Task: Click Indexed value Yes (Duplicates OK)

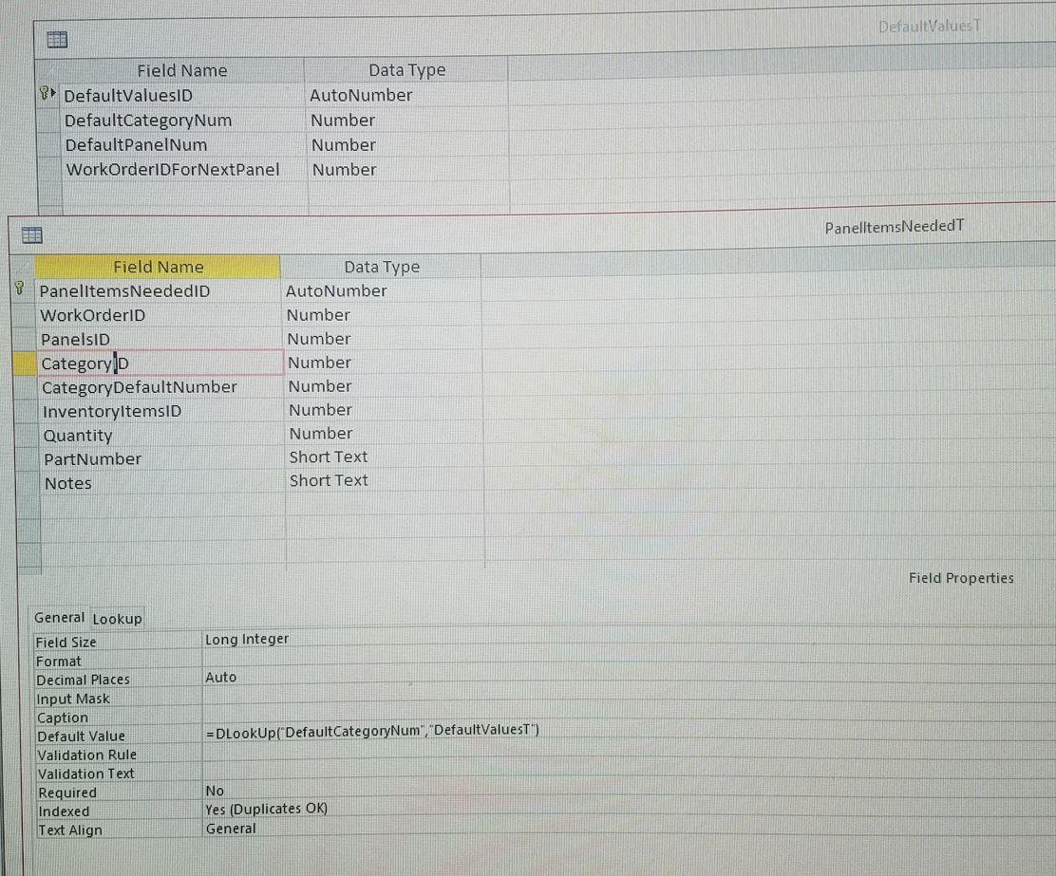Action: point(267,809)
